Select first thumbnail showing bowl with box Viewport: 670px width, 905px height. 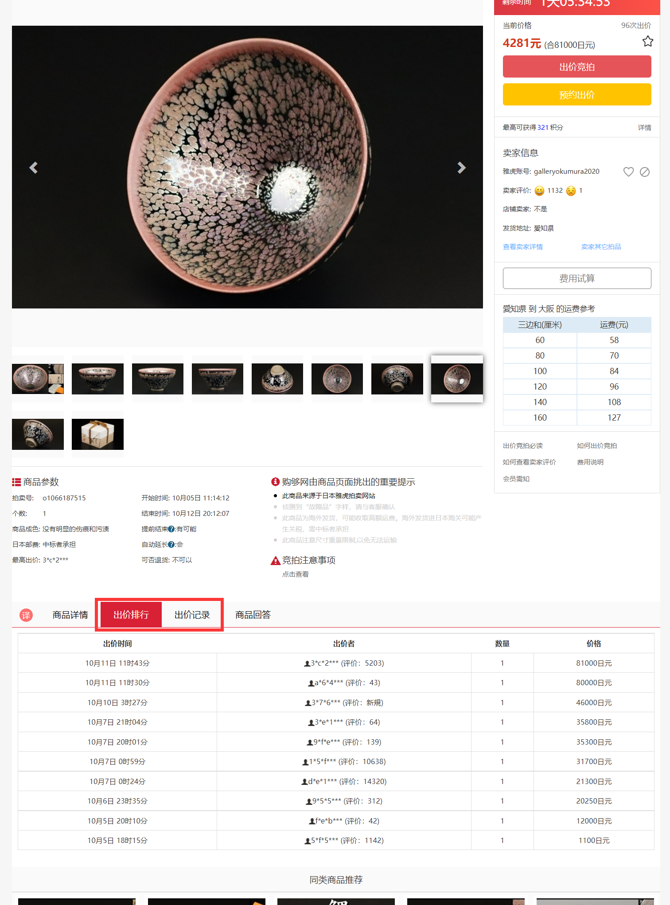pos(38,379)
